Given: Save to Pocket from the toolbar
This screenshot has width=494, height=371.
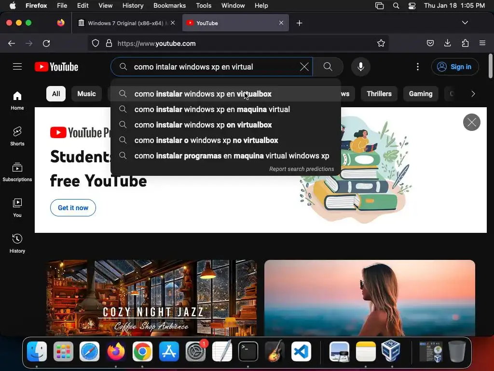Looking at the screenshot, I should click(x=430, y=43).
